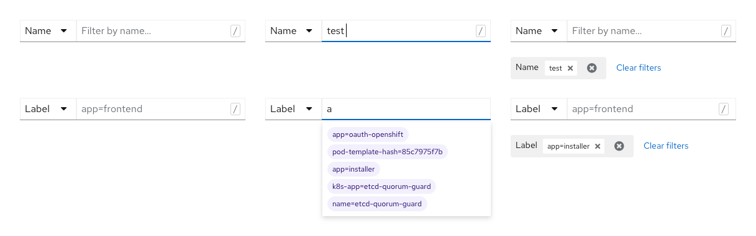
Task: Click 'Clear filters' link beside the Name chip
Action: (x=639, y=68)
